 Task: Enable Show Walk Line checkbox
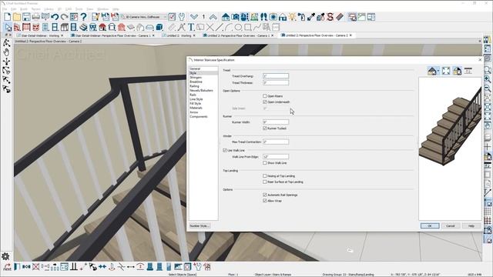click(265, 162)
